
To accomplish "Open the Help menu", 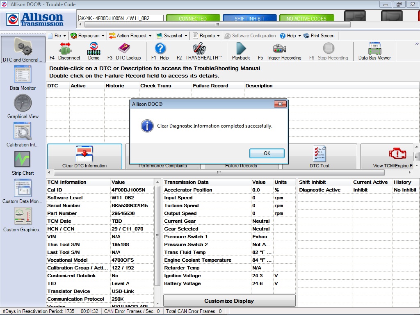I will (x=290, y=36).
